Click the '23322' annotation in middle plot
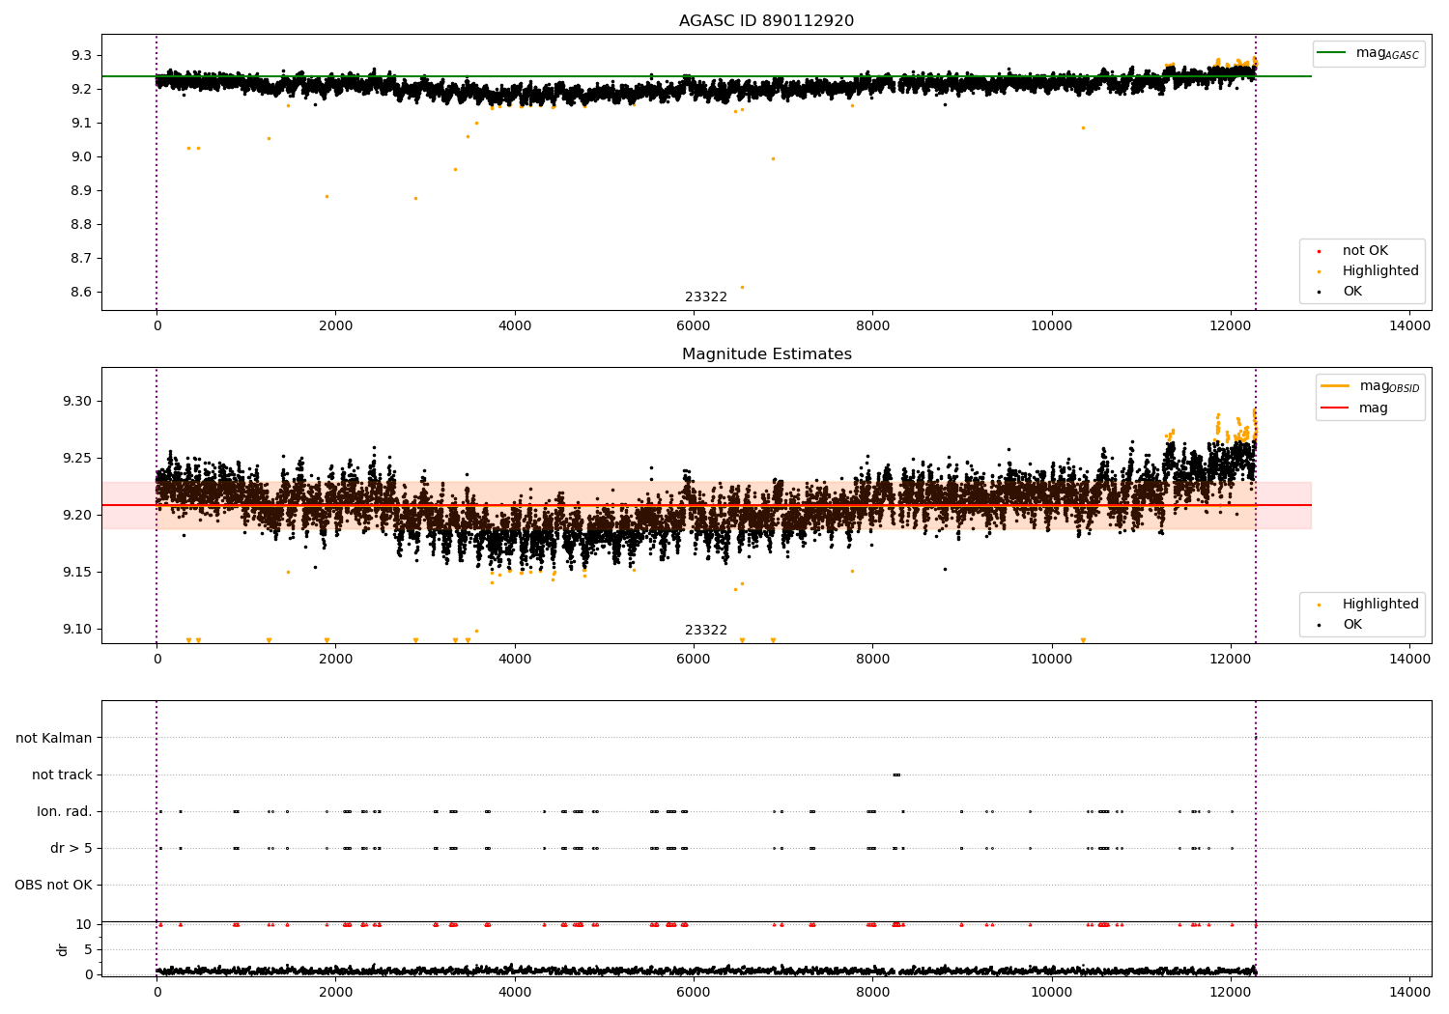Screen dimensions: 1449x1014 [706, 631]
